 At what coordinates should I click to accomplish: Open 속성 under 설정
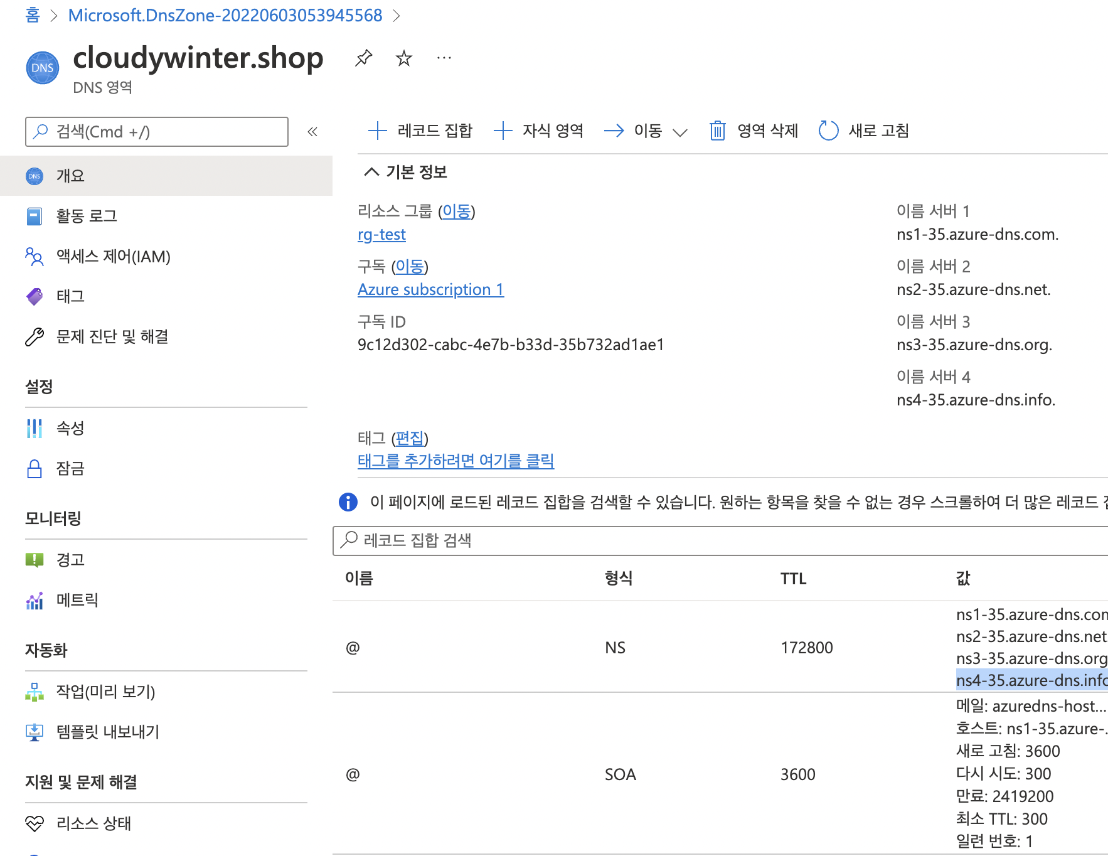click(166, 428)
